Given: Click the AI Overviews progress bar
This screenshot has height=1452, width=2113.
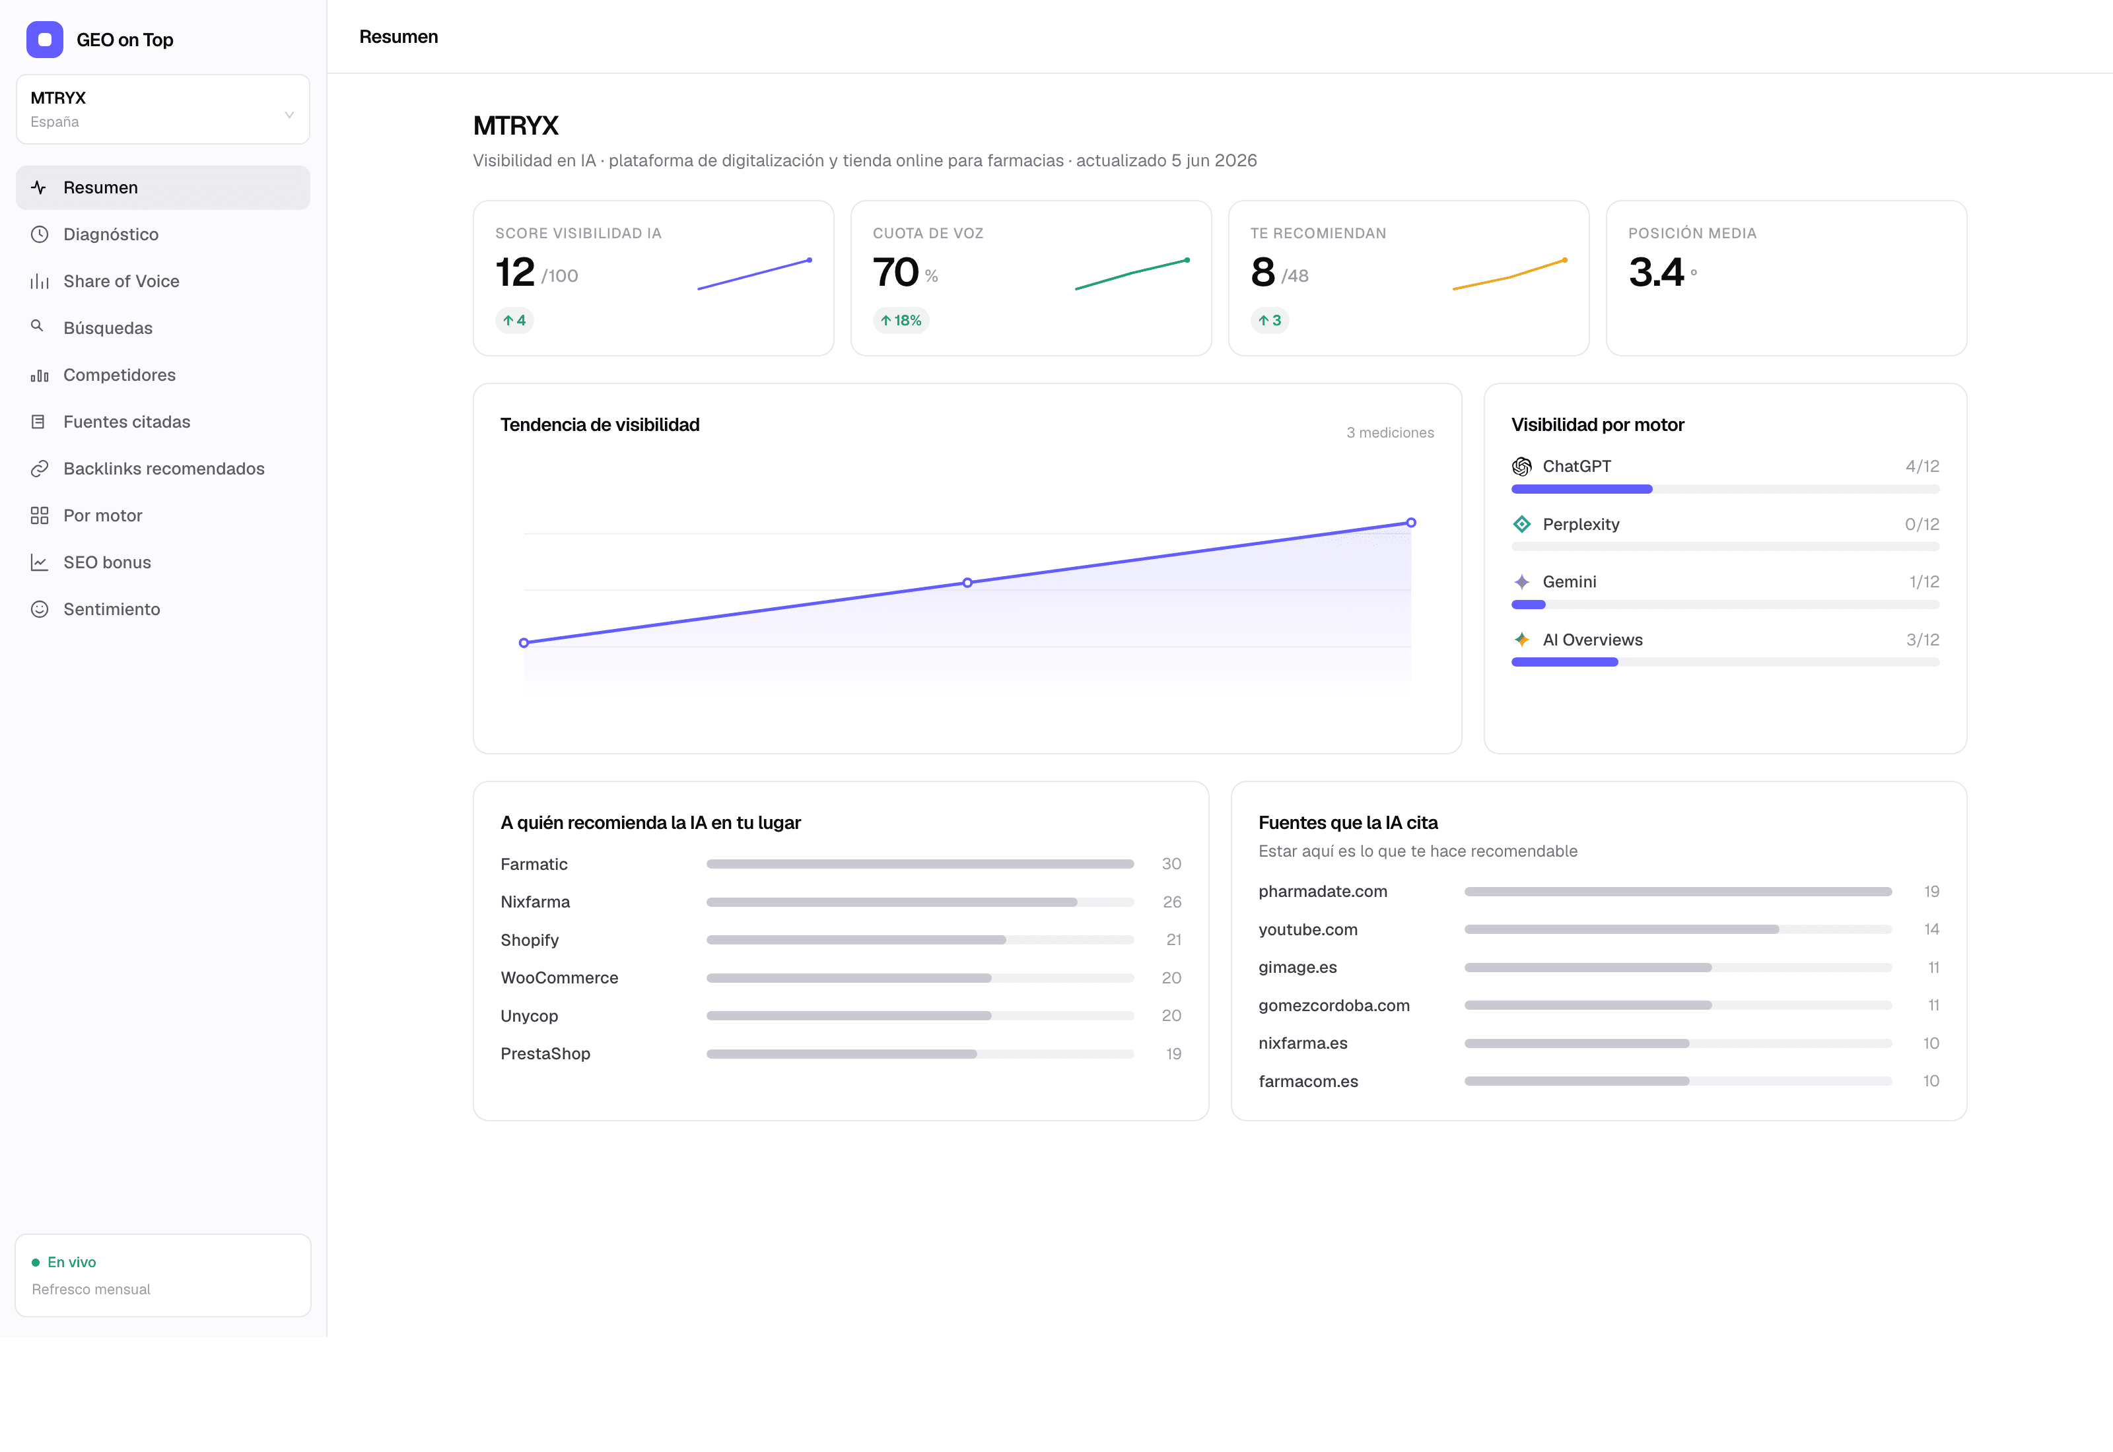Looking at the screenshot, I should point(1725,663).
